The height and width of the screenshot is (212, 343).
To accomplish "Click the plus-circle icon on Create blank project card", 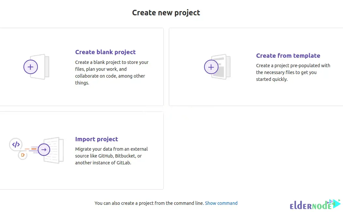I will [31, 67].
